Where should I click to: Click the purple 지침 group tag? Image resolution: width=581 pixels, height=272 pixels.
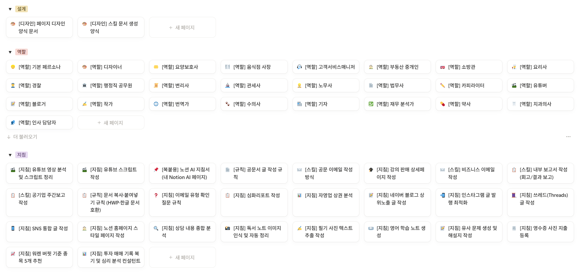point(22,155)
